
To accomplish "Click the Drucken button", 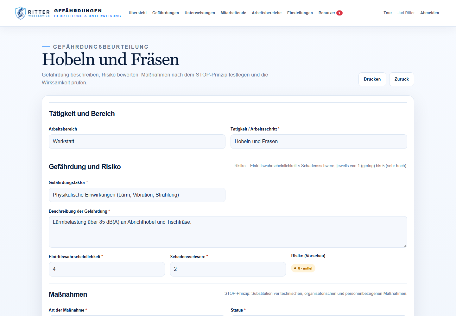I will 372,79.
